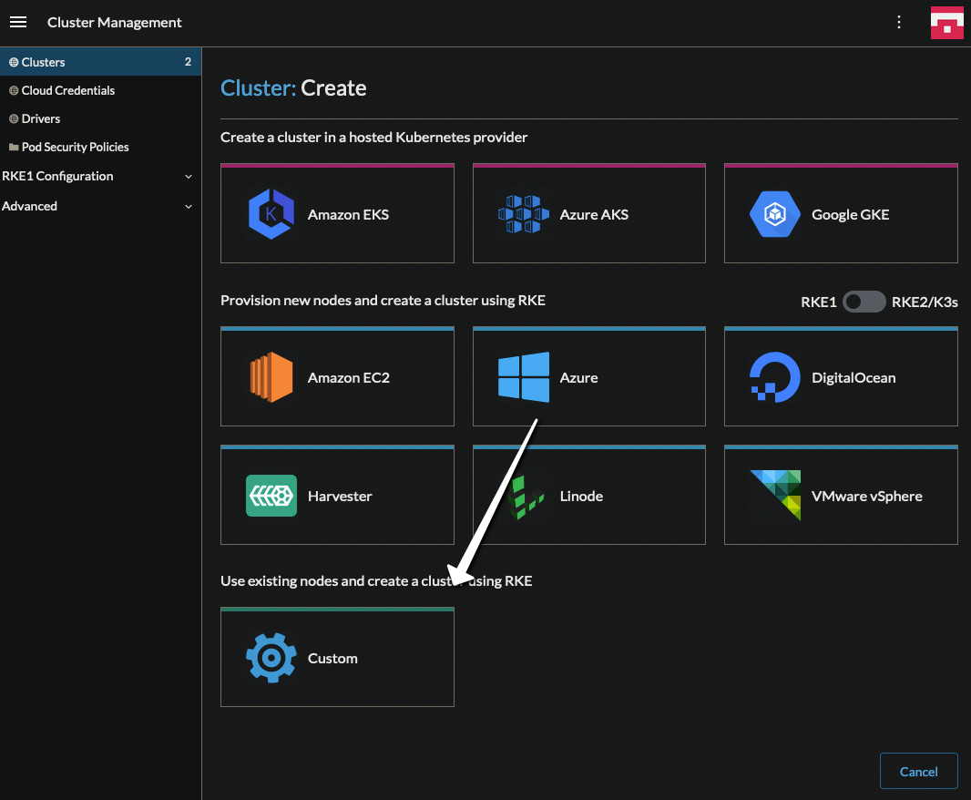This screenshot has height=800, width=971.
Task: Select the Amazon EKS provider icon
Action: [x=272, y=213]
